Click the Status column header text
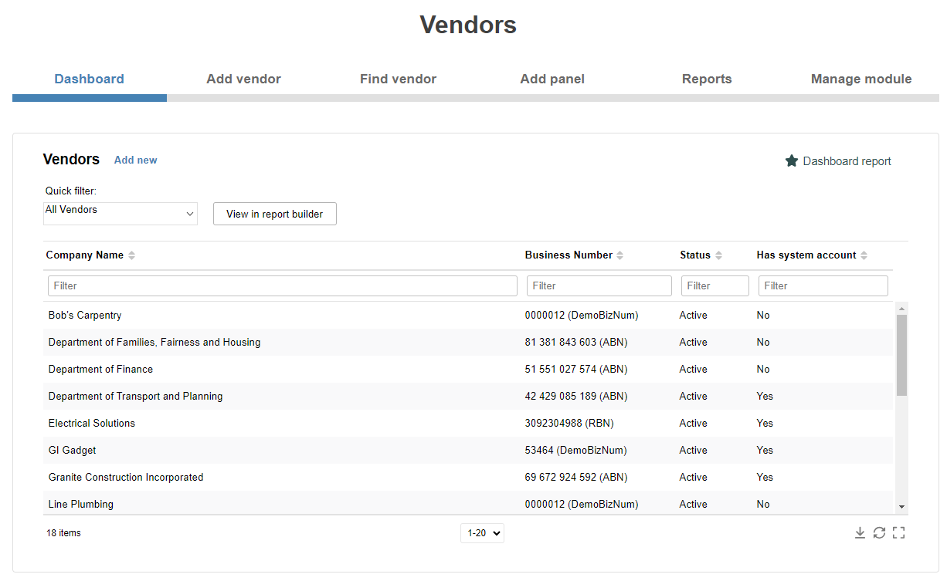 [695, 255]
